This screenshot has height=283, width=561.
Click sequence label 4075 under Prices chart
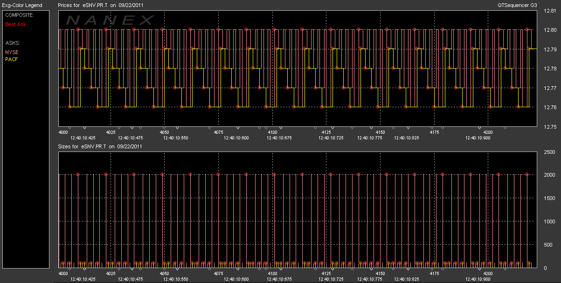point(219,132)
